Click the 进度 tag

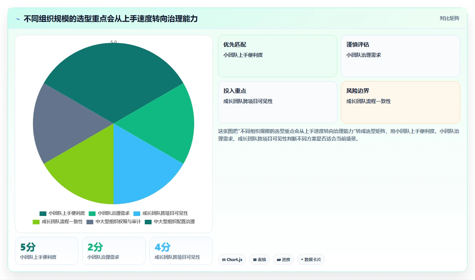(283, 260)
